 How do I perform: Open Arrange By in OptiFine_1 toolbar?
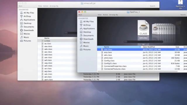click(114, 15)
